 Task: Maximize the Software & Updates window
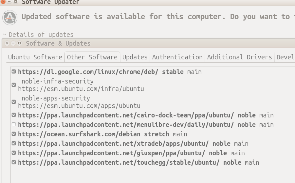(20, 43)
